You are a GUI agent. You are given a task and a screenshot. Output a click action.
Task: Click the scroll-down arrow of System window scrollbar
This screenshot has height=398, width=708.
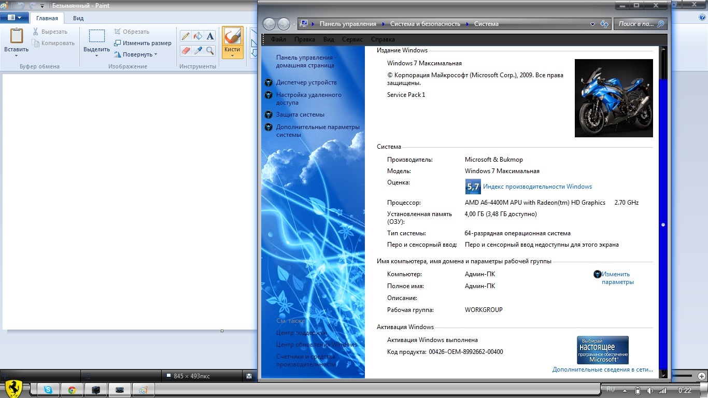(663, 374)
